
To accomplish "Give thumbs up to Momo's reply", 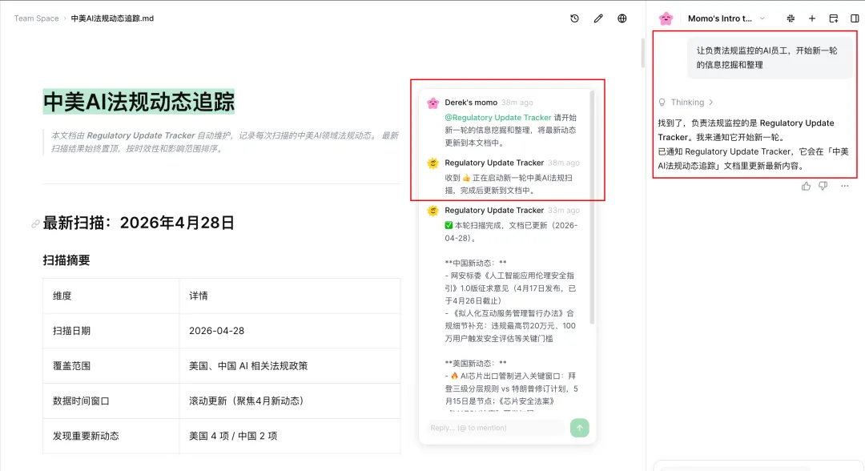I will pos(806,186).
